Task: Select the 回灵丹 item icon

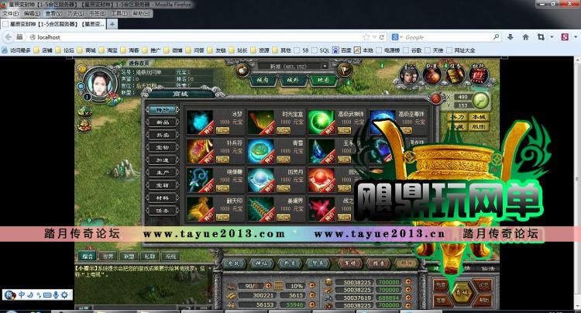Action: (261, 180)
